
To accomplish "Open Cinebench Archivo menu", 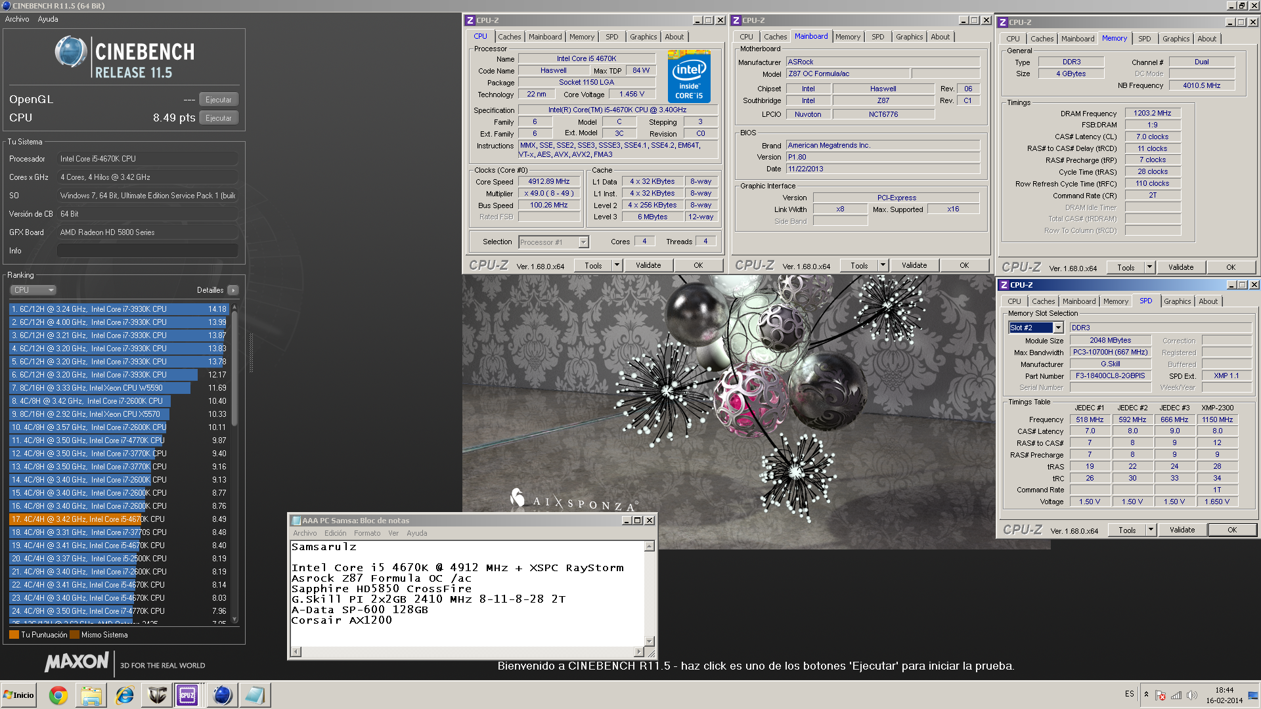I will pos(17,19).
